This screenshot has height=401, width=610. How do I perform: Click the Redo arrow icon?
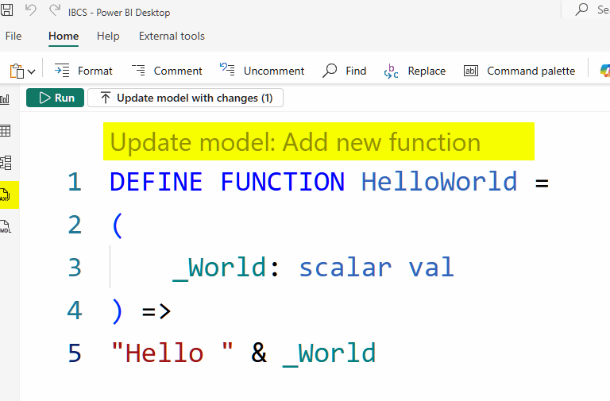point(55,10)
